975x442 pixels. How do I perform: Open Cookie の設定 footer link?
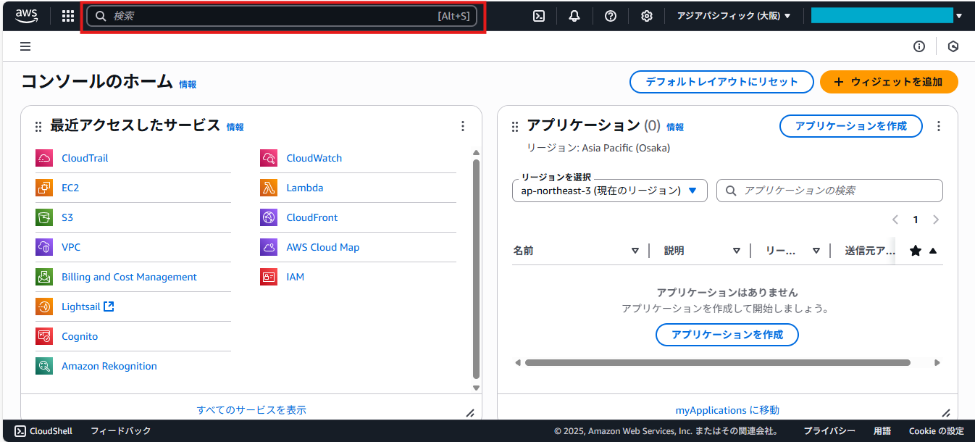click(x=937, y=430)
